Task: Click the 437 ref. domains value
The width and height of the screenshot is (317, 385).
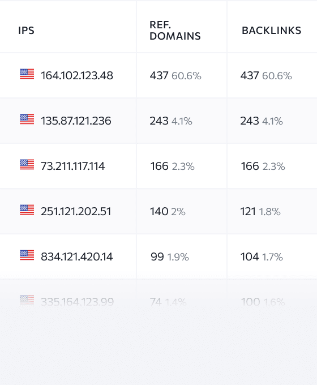Action: (x=159, y=76)
